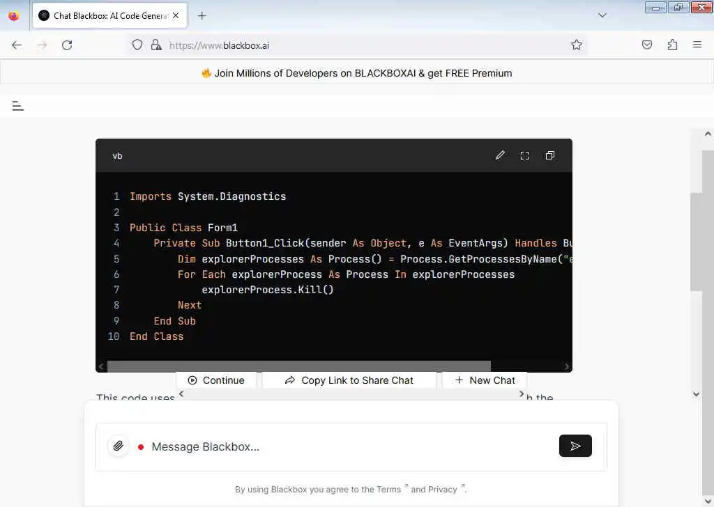Image resolution: width=714 pixels, height=507 pixels.
Task: Minimize the Firefox window
Action: point(655,7)
